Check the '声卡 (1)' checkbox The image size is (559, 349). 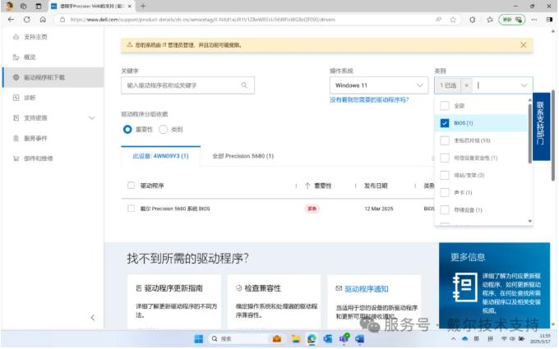(x=445, y=193)
